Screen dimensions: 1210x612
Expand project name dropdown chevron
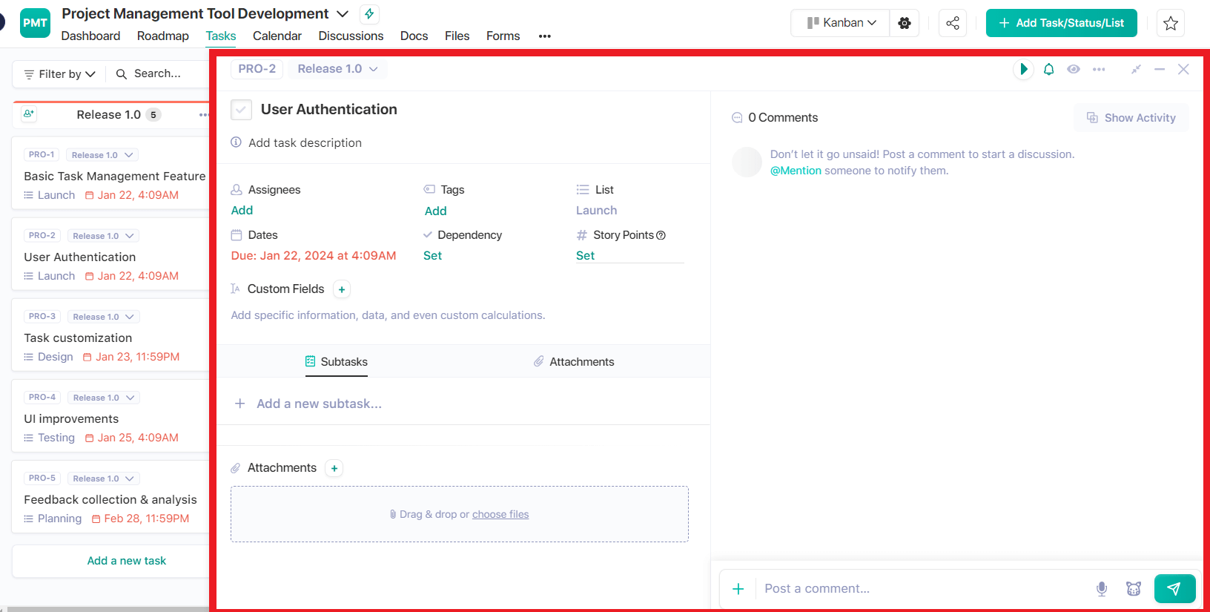tap(343, 14)
